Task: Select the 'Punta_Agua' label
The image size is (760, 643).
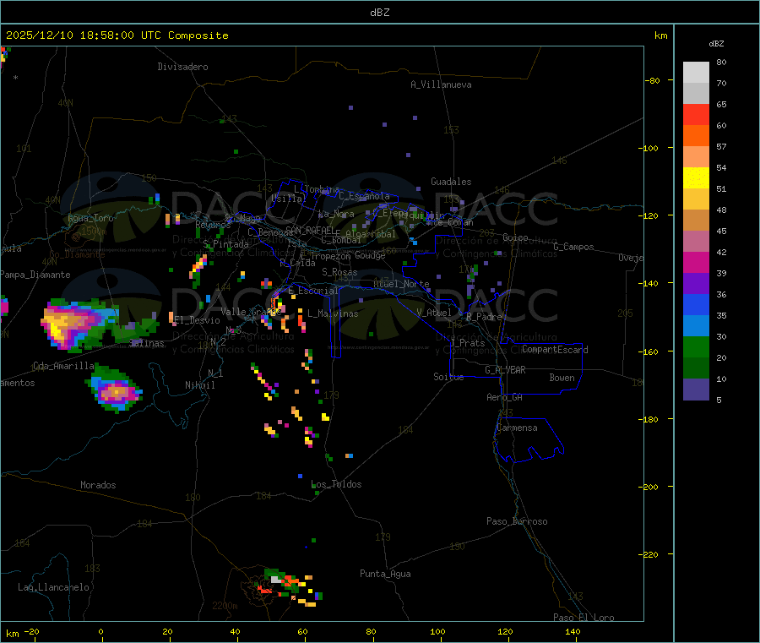Action: pos(385,574)
